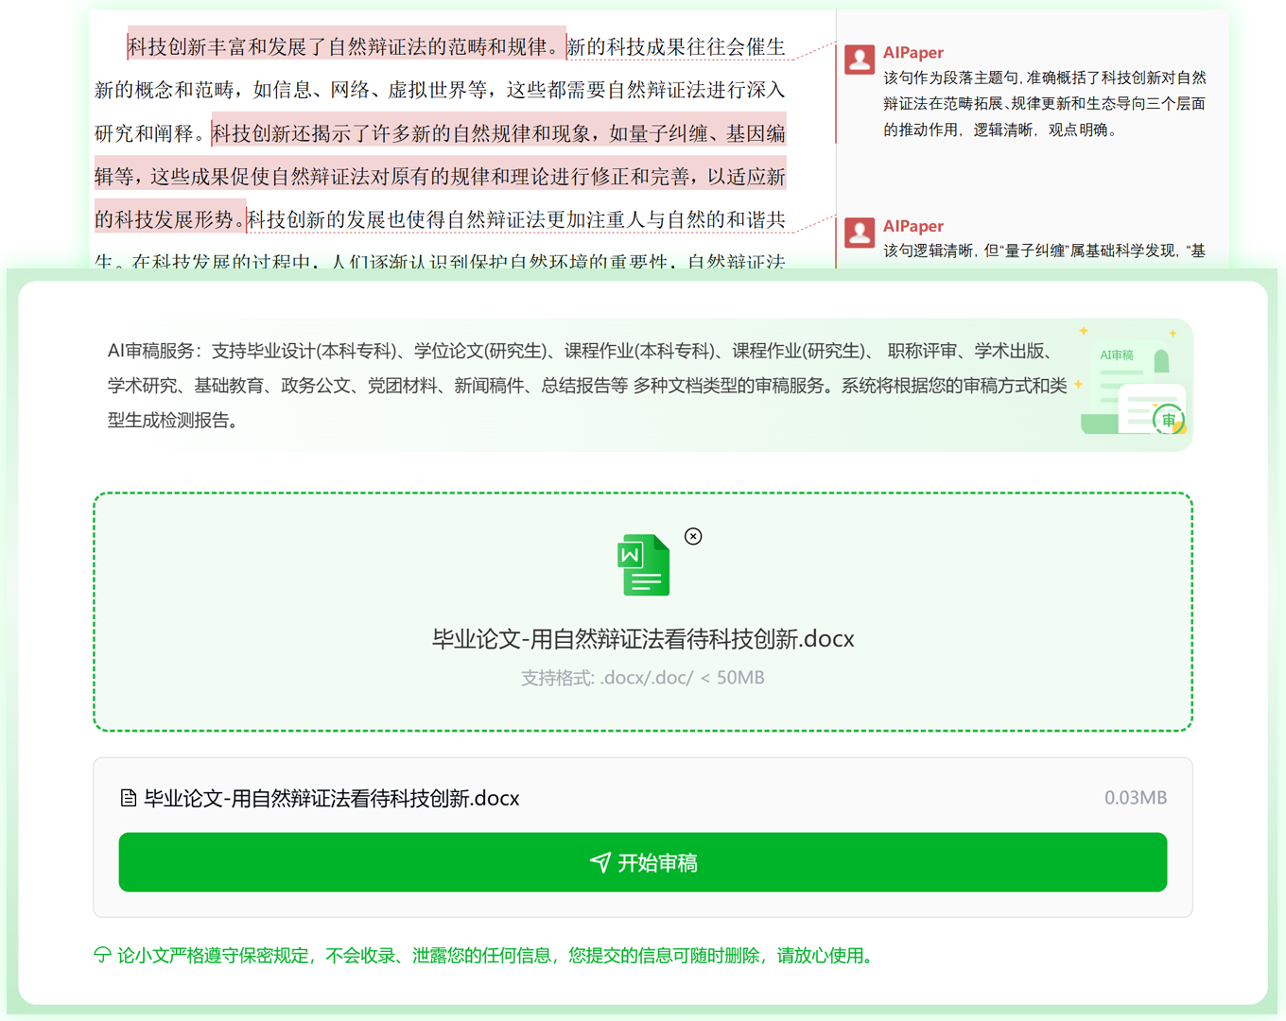
Task: Click the first highlighted sentence 科技创新丰富和发展了
Action: pos(346,46)
